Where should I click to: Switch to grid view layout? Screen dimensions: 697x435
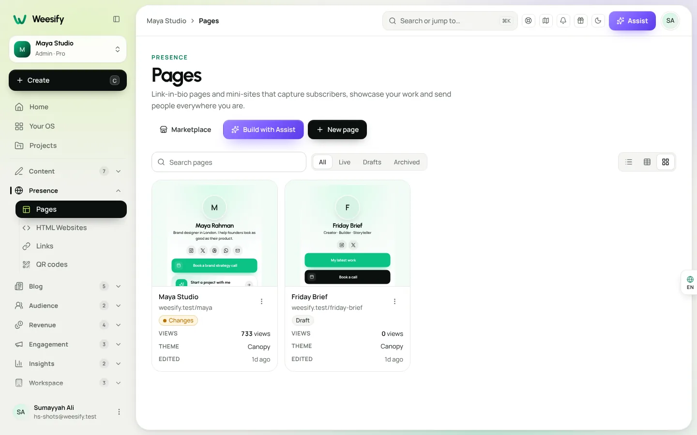666,162
